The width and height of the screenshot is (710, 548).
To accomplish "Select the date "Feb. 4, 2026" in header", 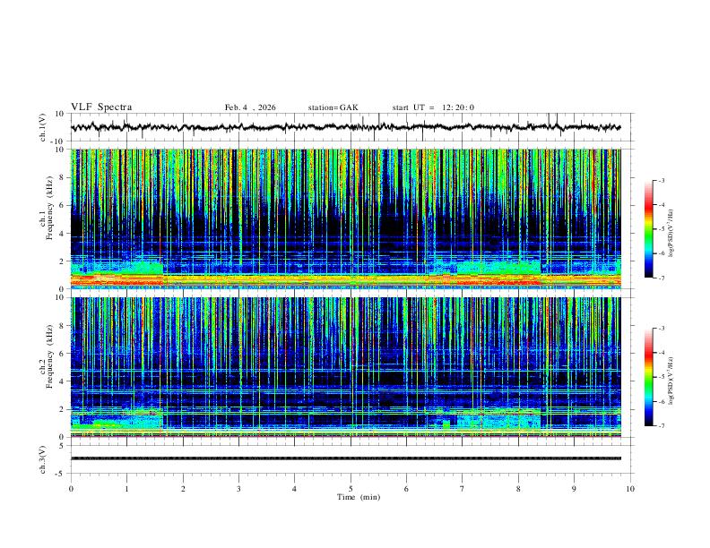I will [250, 107].
